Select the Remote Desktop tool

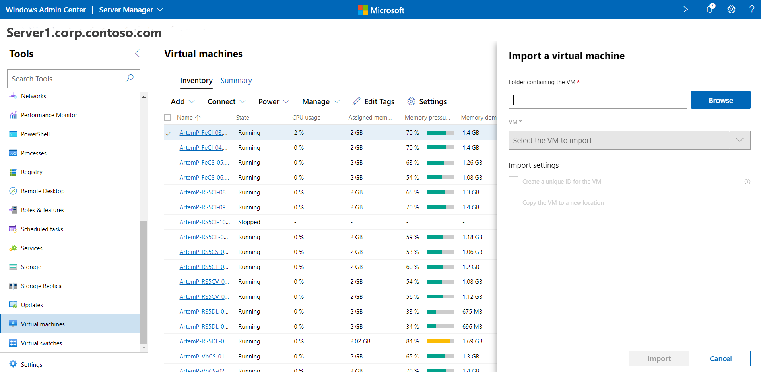[x=43, y=191]
